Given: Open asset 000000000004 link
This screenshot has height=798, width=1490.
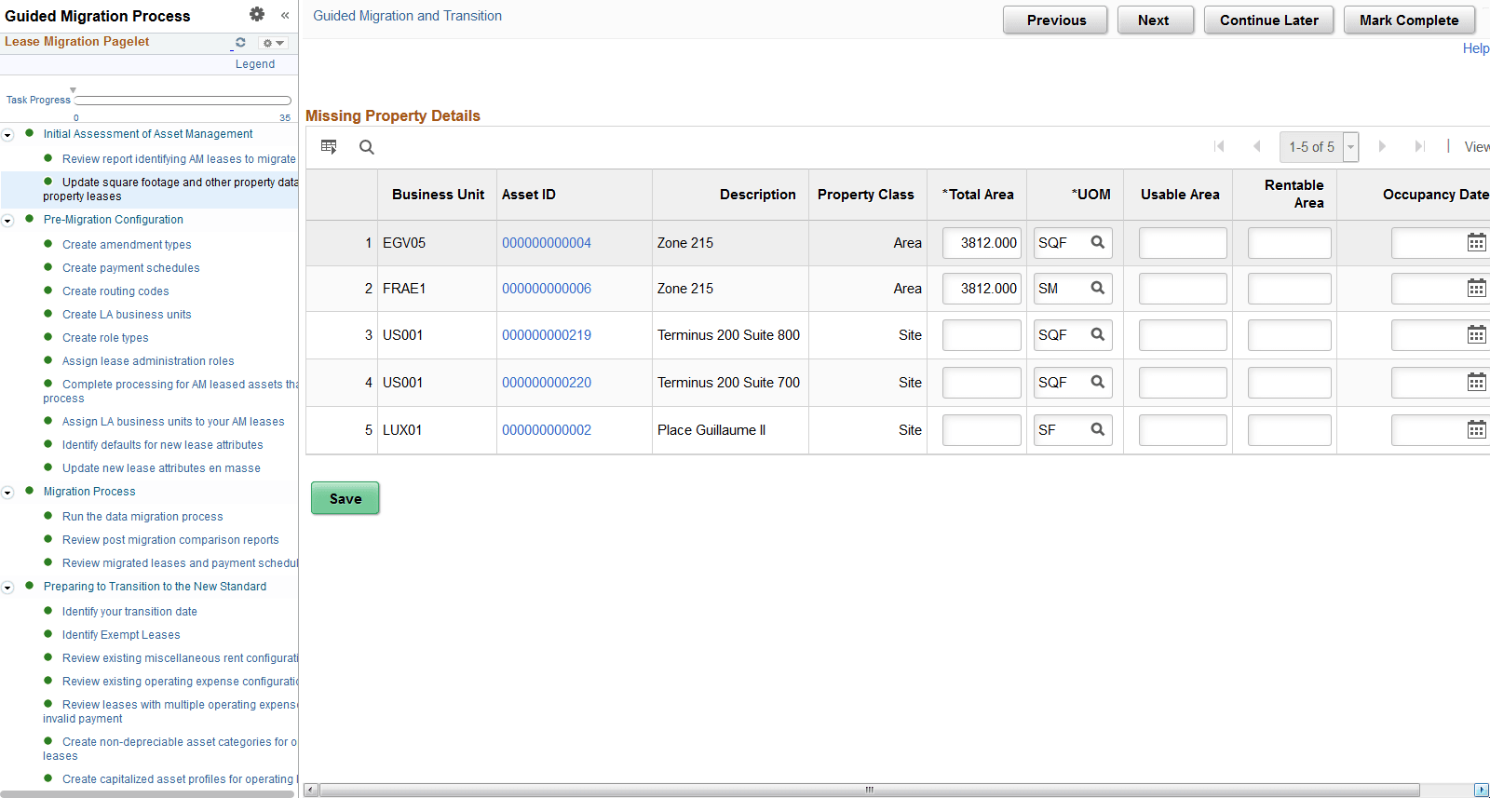Looking at the screenshot, I should 547,243.
